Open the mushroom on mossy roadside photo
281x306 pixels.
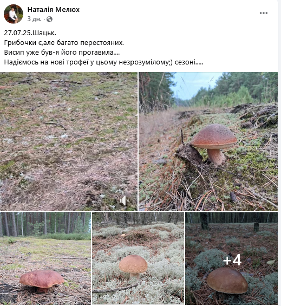[208, 142]
